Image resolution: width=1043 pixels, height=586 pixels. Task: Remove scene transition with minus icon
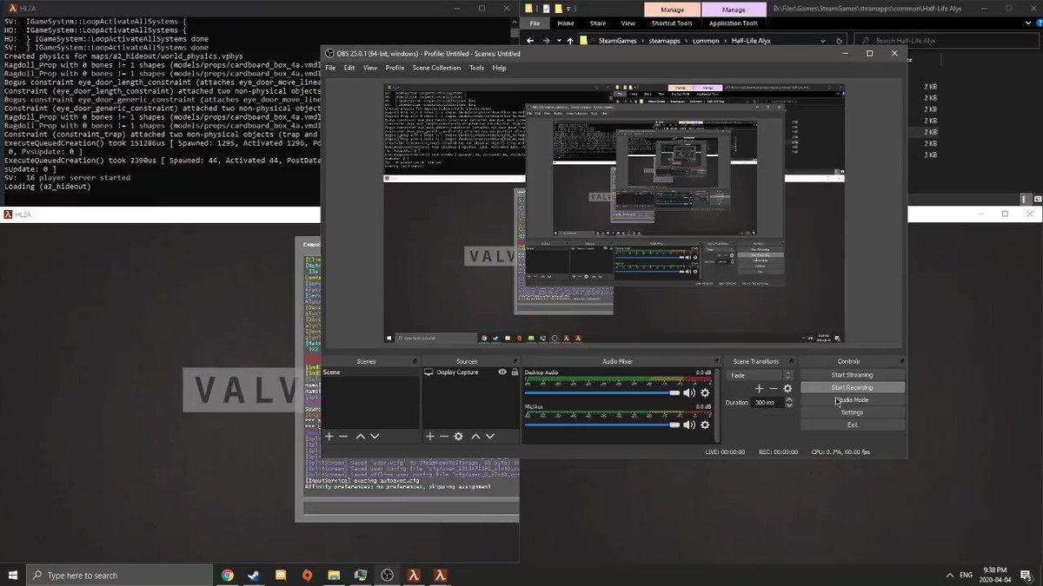tap(773, 389)
